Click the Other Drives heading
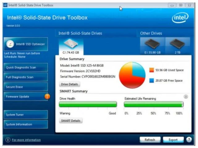The image size is (198, 148). pos(151,33)
